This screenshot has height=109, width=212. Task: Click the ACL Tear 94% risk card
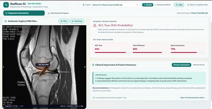click(111, 48)
